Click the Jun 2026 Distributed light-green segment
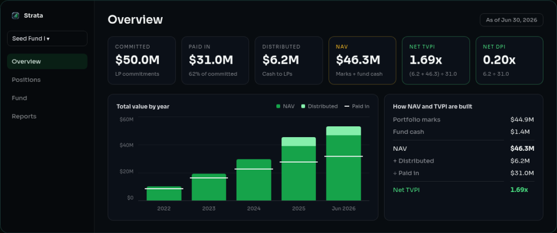Image resolution: width=557 pixels, height=233 pixels. [344, 131]
